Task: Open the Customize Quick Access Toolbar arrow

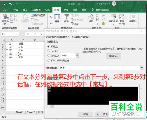Action: click(x=24, y=4)
